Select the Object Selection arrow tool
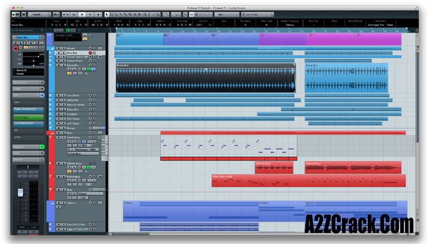Image resolution: width=429 pixels, height=244 pixels. tap(107, 15)
